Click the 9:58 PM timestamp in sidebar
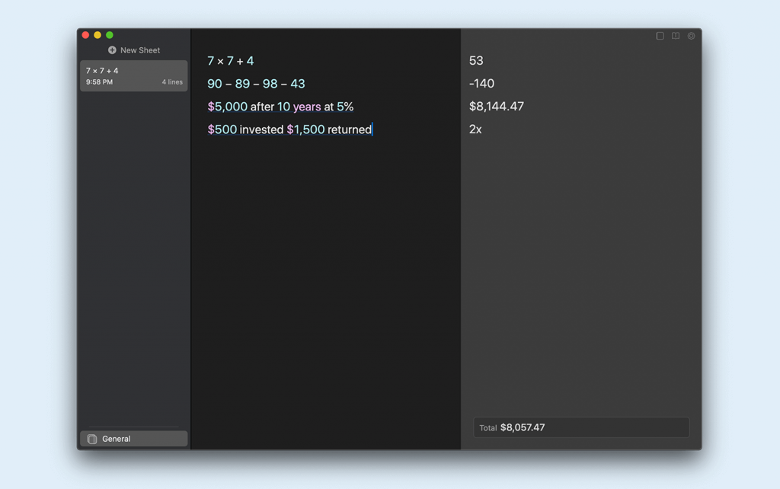The width and height of the screenshot is (780, 489). coord(99,82)
